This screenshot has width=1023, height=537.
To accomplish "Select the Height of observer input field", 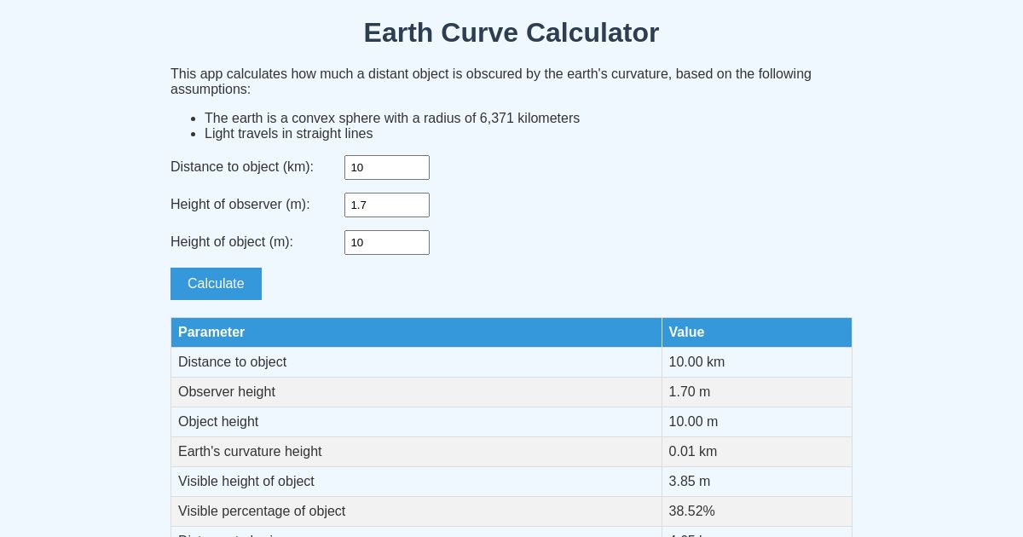I will pos(387,205).
